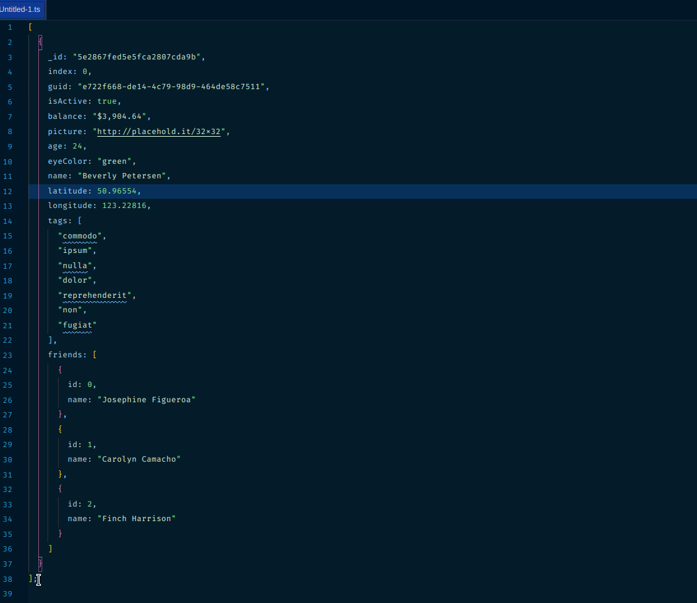
Task: Click the underlined word fugiat
Action: [x=78, y=325]
